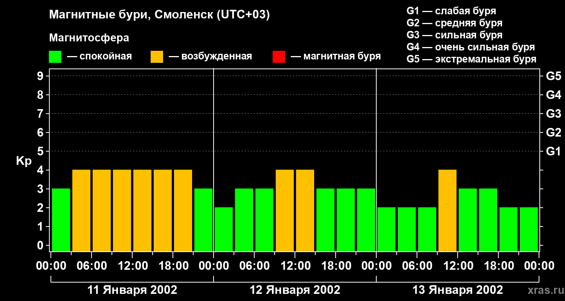Click first 06:00 time axis label
Image resolution: width=565 pixels, height=301 pixels.
pos(92,266)
